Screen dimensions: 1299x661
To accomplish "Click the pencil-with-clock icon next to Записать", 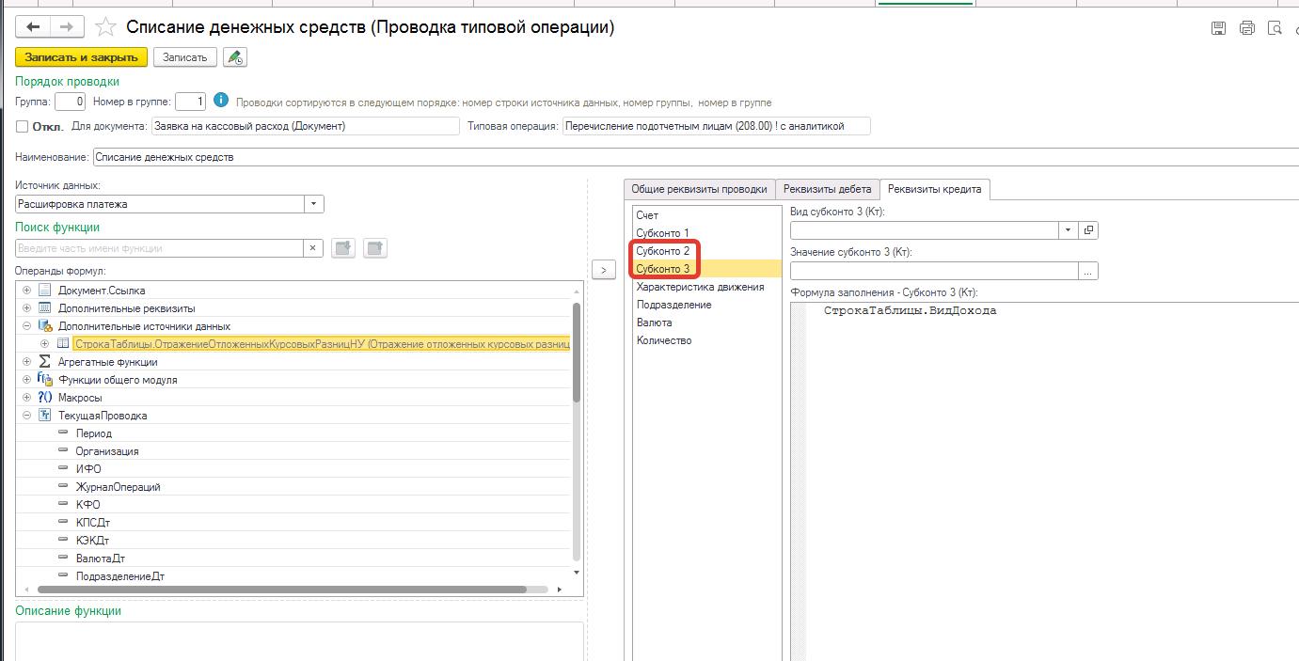I will 234,57.
